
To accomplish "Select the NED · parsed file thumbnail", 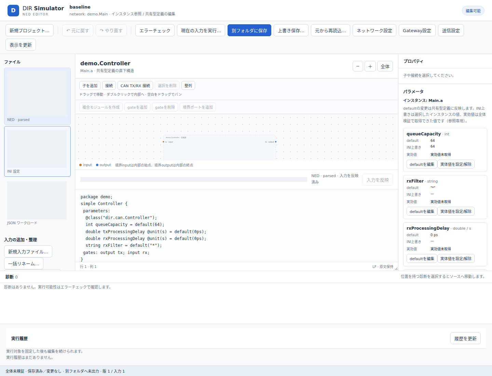I will coord(37,96).
